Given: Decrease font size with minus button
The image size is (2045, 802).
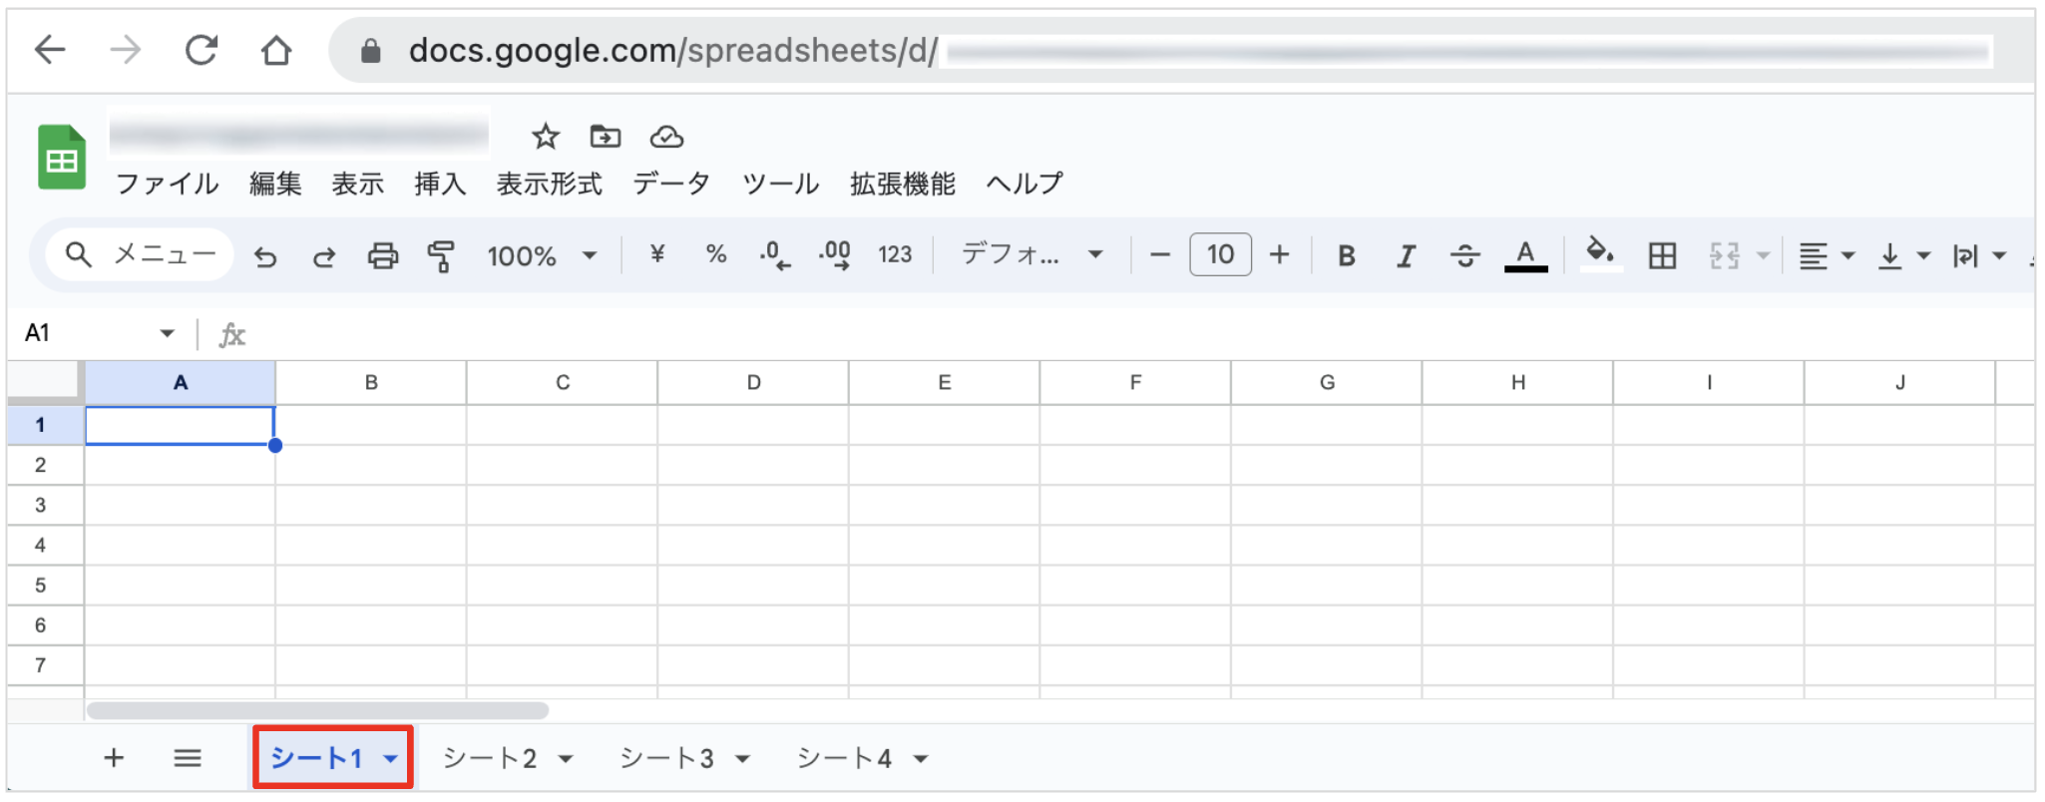Looking at the screenshot, I should pyautogui.click(x=1159, y=255).
